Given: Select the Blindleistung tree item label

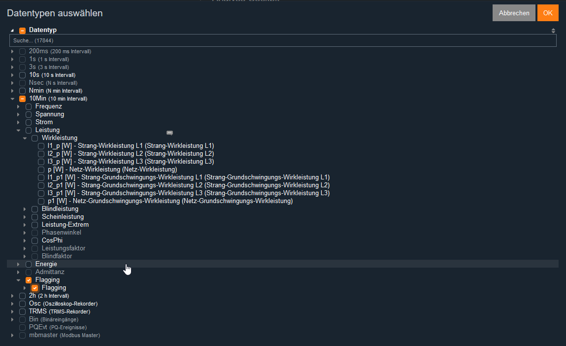Looking at the screenshot, I should coord(60,209).
